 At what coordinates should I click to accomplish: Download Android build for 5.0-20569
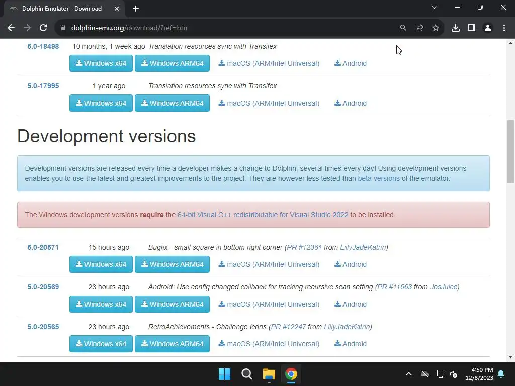[x=351, y=304]
